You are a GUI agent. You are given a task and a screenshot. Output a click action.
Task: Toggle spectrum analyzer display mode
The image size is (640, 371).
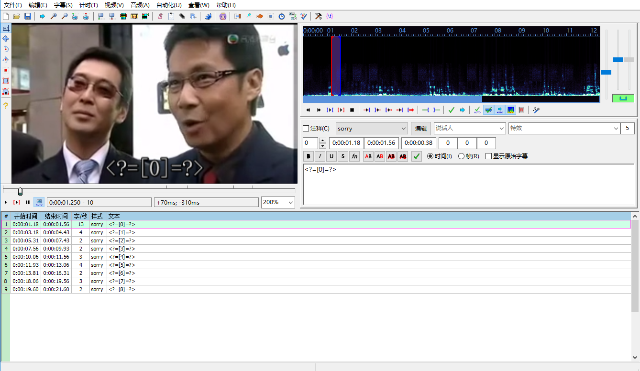511,110
